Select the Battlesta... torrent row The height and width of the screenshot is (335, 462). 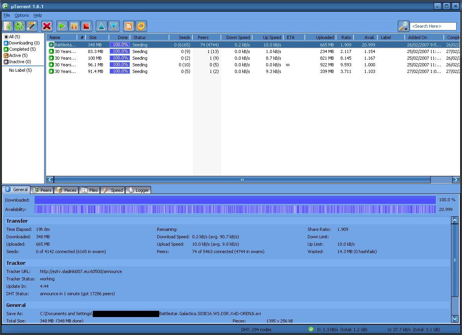click(253, 45)
